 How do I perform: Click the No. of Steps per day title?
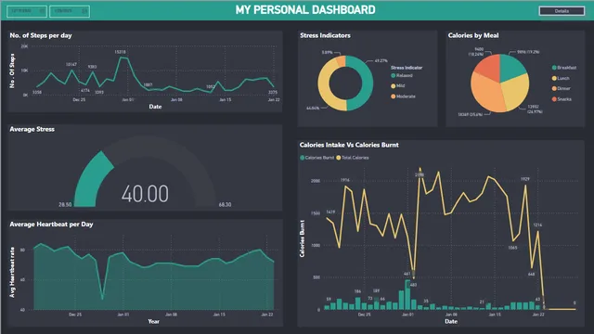[41, 35]
